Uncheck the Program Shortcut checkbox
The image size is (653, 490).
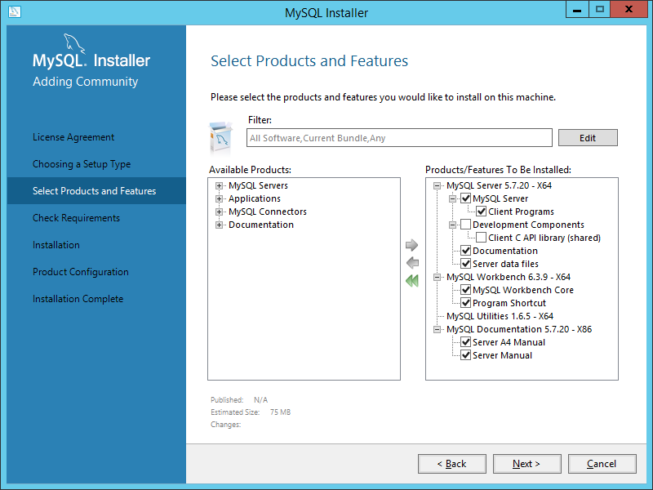(x=465, y=303)
